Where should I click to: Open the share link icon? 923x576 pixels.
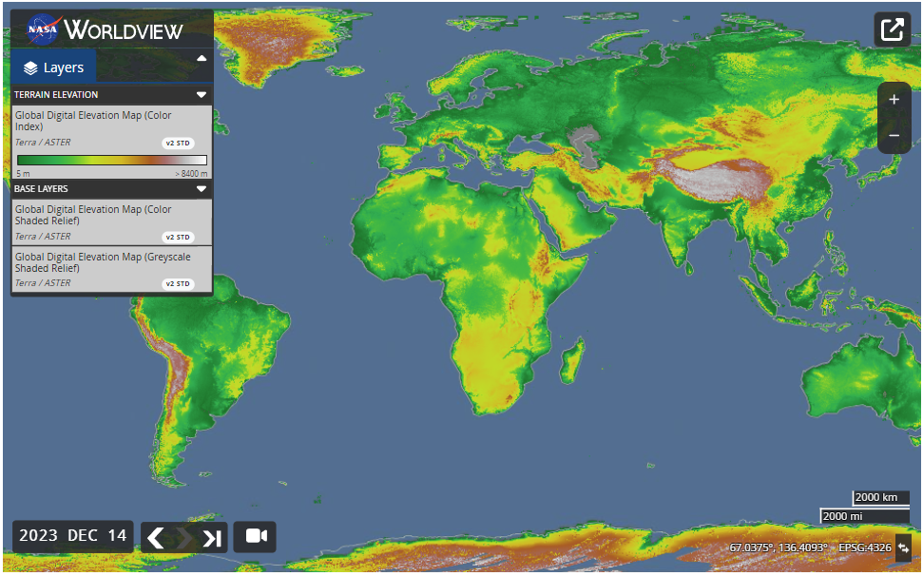892,29
